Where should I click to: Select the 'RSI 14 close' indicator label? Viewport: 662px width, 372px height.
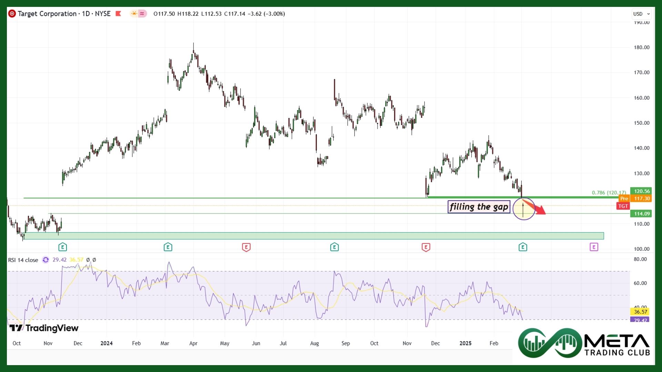click(x=23, y=260)
